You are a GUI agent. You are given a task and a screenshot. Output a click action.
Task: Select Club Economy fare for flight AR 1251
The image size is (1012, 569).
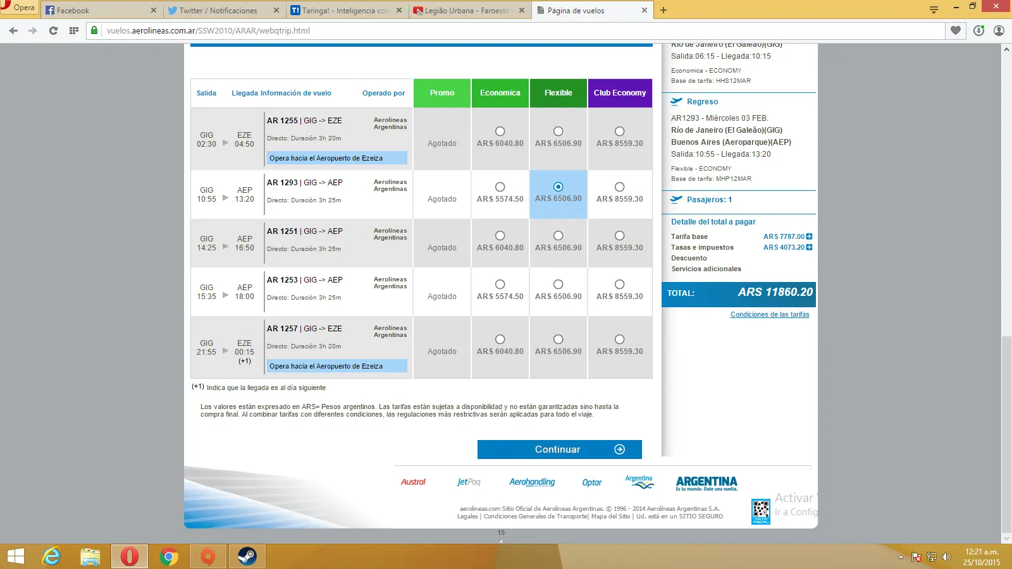click(x=620, y=236)
